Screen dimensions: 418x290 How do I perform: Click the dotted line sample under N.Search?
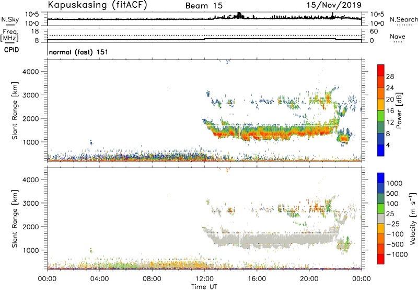(x=404, y=25)
